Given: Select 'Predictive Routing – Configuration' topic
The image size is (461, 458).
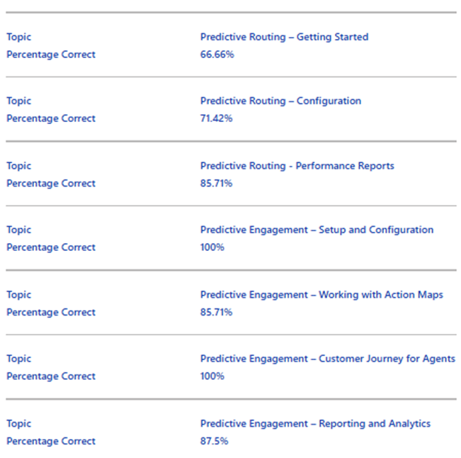Looking at the screenshot, I should (280, 101).
